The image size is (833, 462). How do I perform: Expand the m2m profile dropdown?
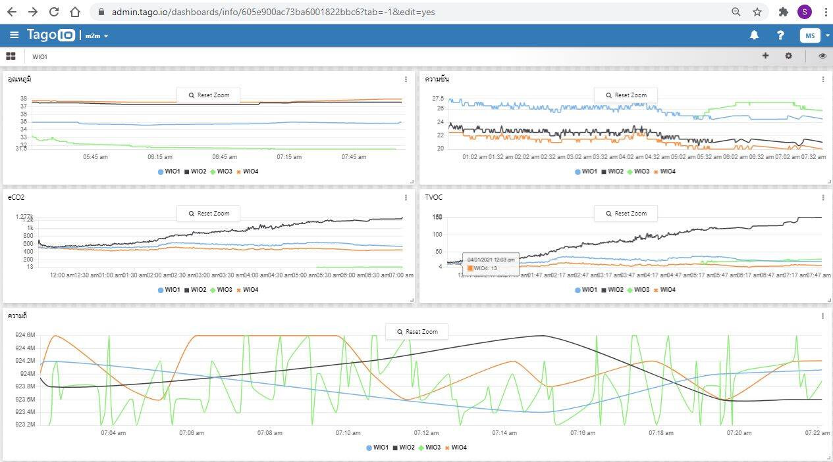[97, 36]
